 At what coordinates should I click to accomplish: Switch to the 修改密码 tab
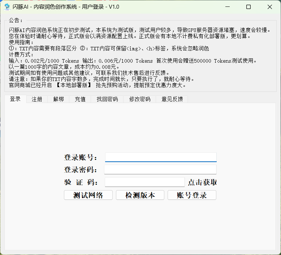140,99
